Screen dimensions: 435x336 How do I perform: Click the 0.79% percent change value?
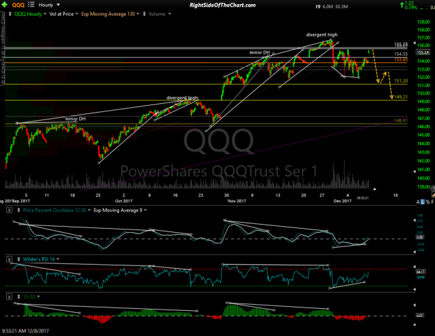click(411, 7)
